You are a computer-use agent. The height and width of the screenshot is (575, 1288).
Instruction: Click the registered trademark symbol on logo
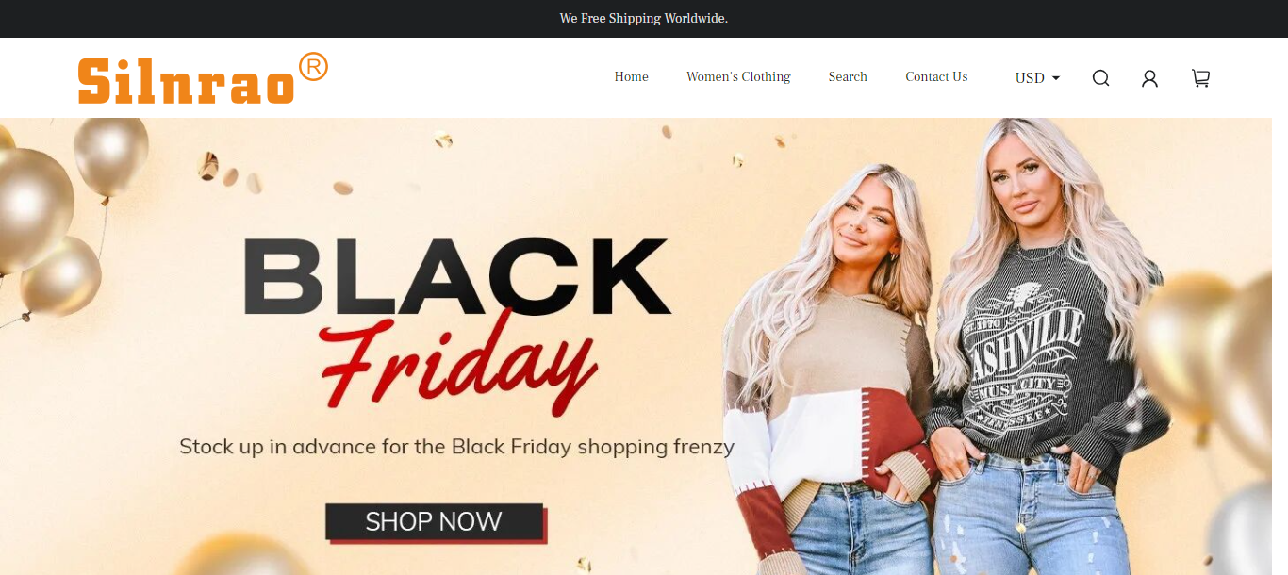313,67
